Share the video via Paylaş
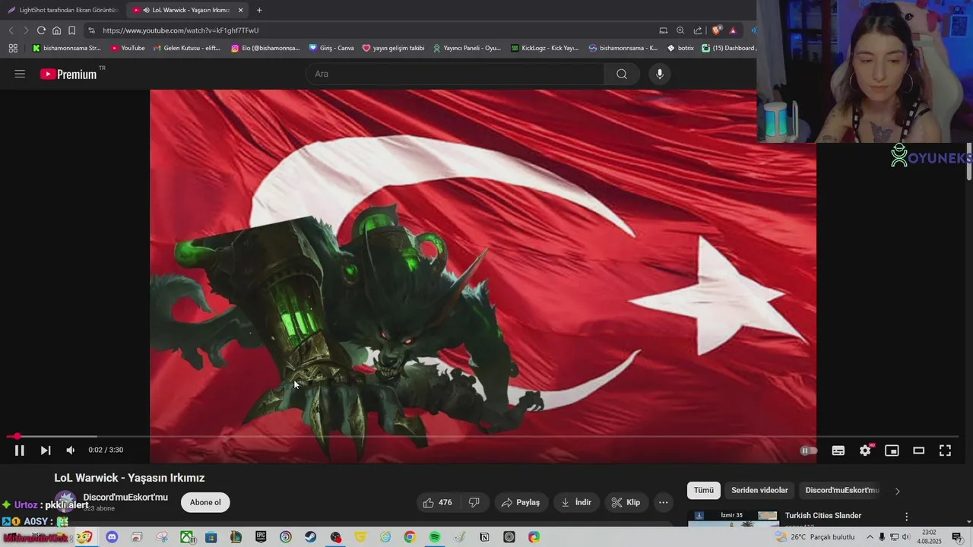 (521, 502)
